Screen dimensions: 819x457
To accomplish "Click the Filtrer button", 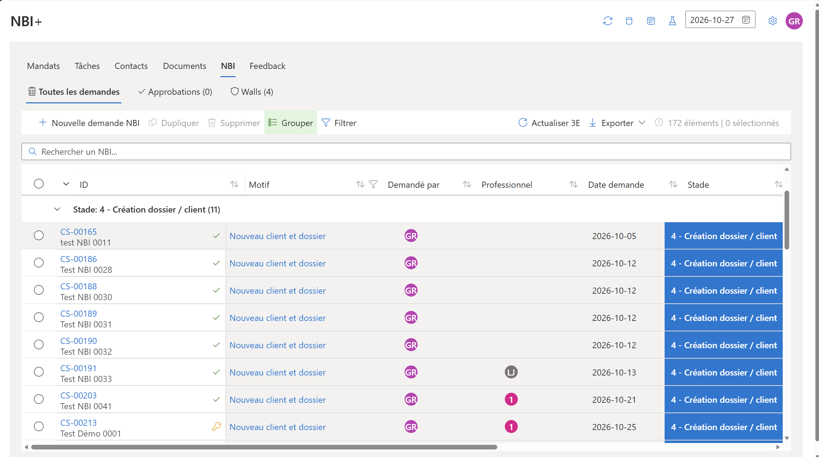I will (x=339, y=123).
